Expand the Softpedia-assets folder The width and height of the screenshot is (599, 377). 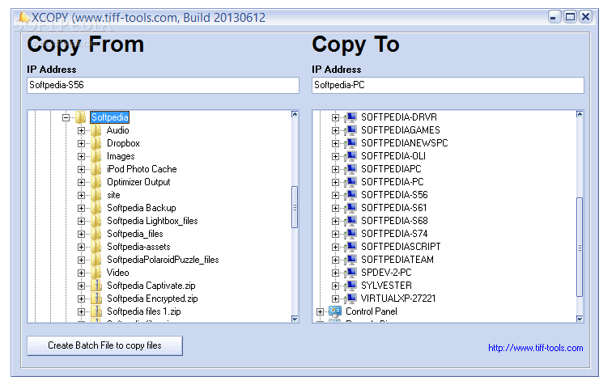[81, 247]
